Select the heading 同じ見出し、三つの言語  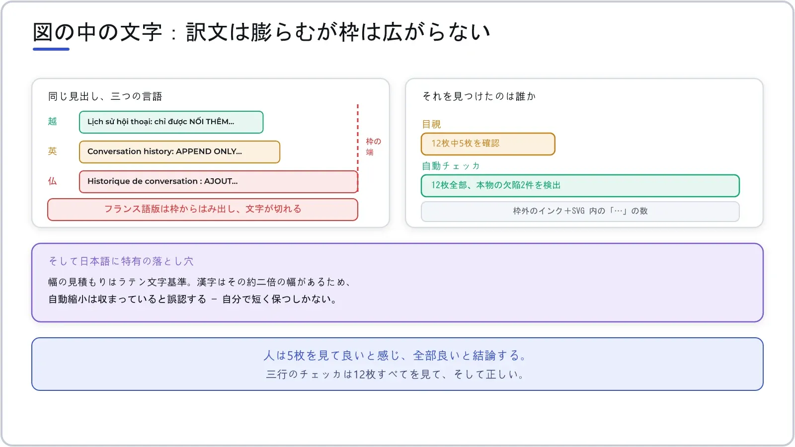105,96
